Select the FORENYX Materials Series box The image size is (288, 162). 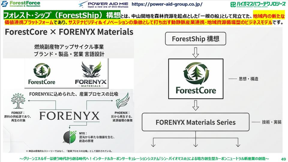point(196,122)
